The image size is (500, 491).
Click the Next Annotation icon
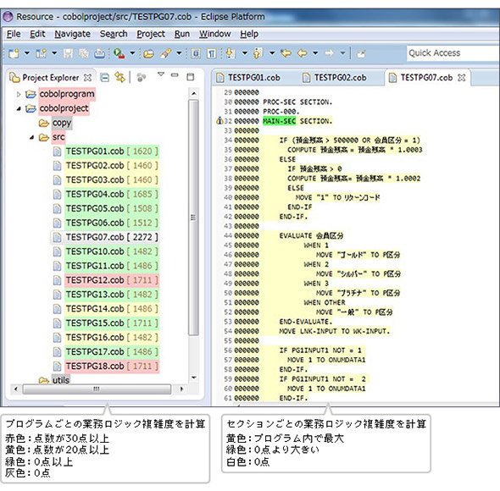tap(231, 53)
